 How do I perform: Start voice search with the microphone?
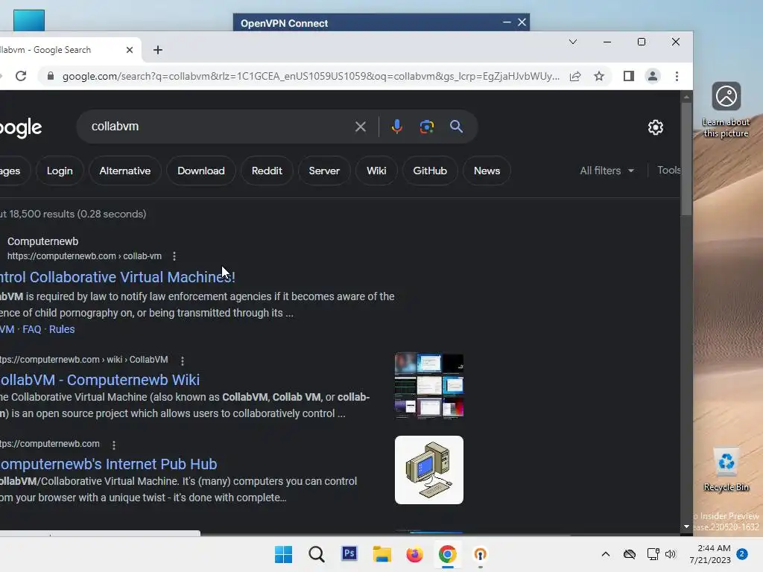(x=396, y=127)
